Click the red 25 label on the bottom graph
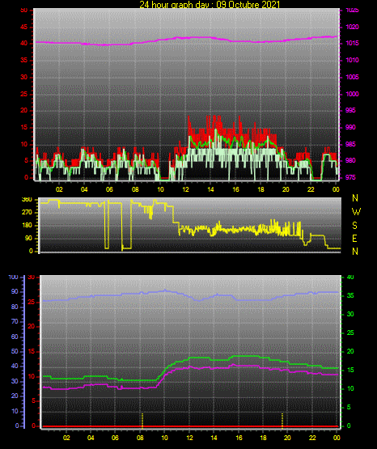This screenshot has width=377, height=449. (32, 302)
